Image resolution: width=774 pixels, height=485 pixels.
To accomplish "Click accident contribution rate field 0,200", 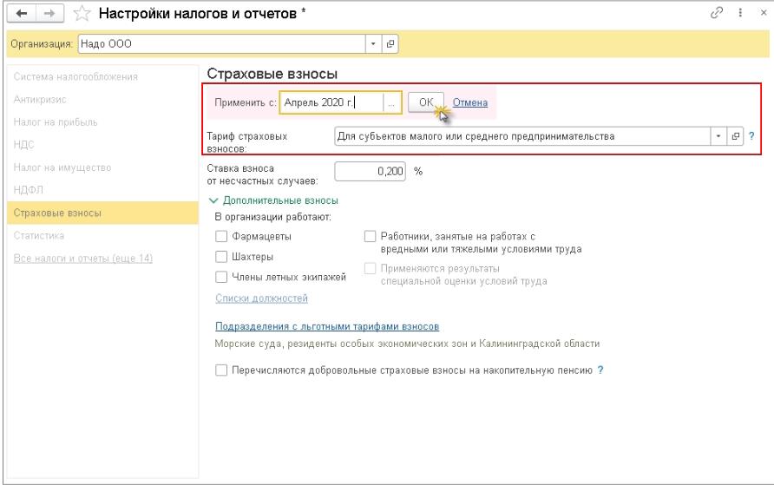I will pos(371,171).
